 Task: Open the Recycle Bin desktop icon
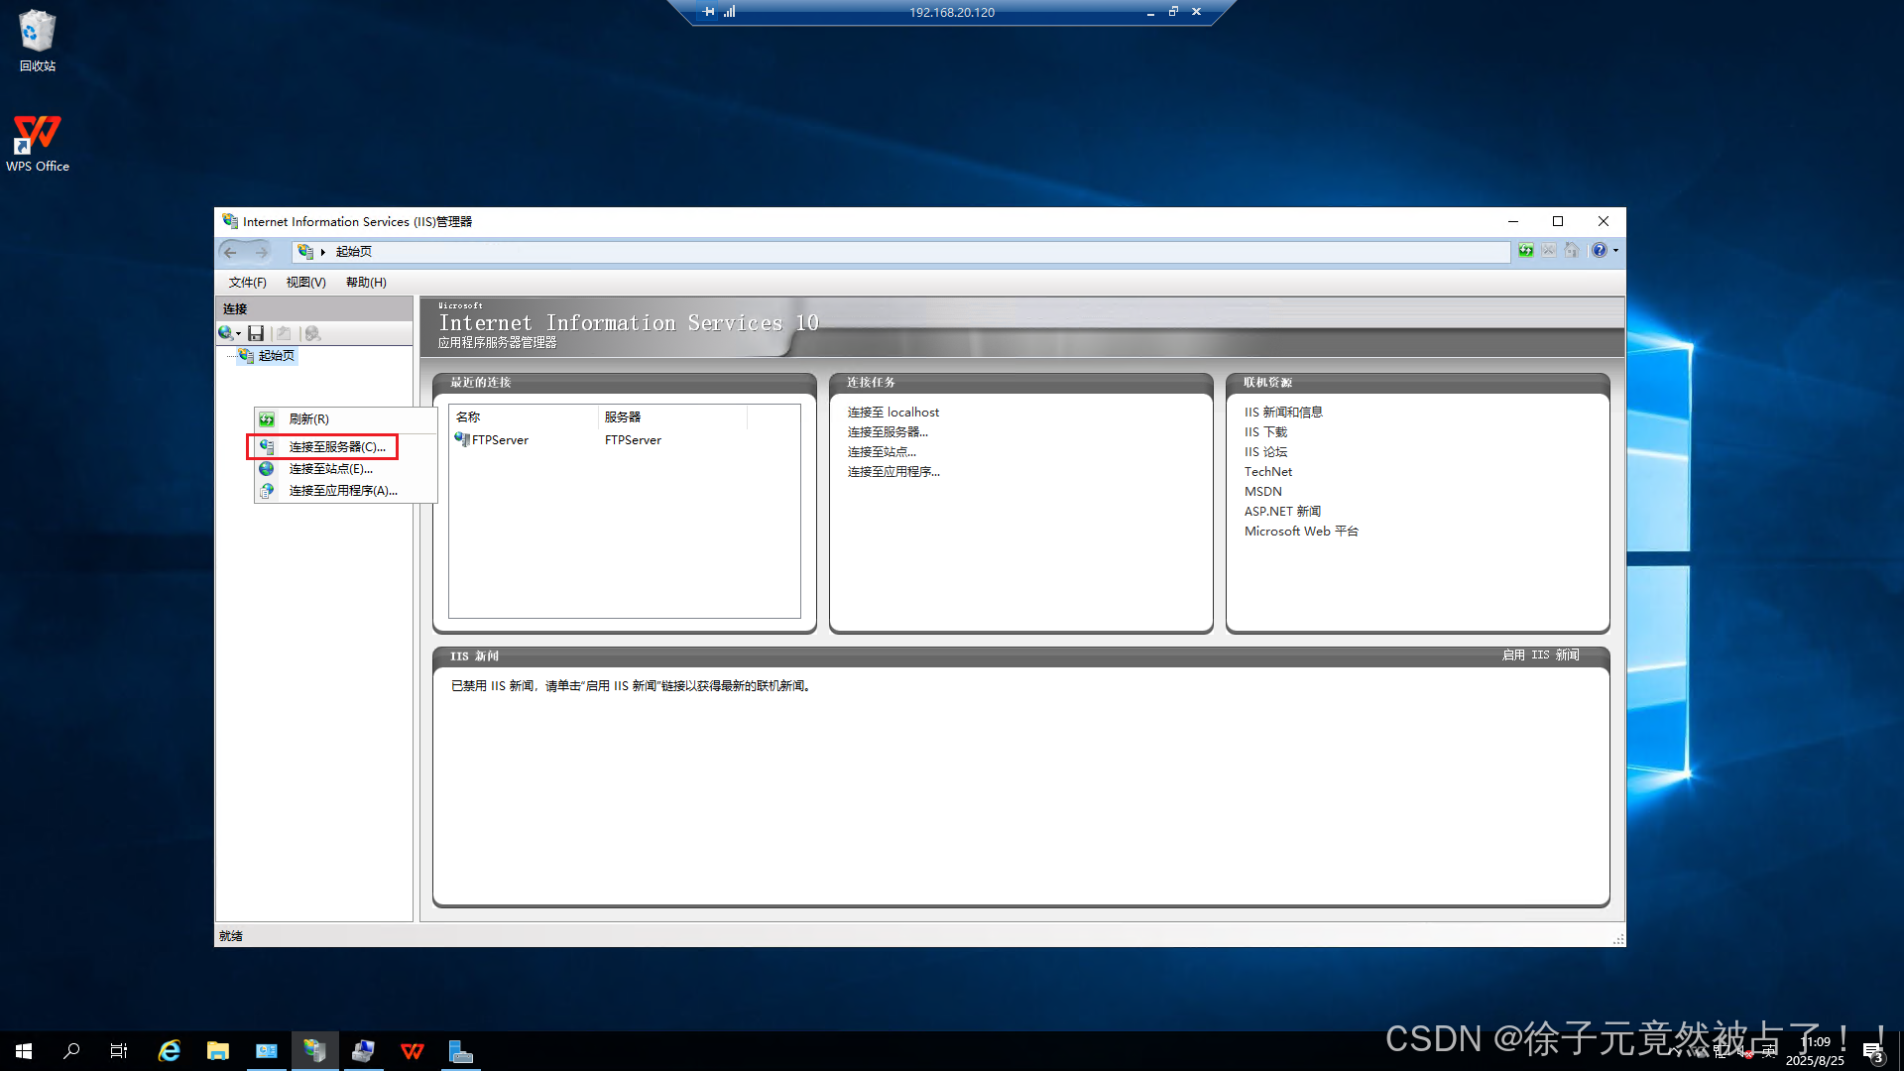point(38,41)
